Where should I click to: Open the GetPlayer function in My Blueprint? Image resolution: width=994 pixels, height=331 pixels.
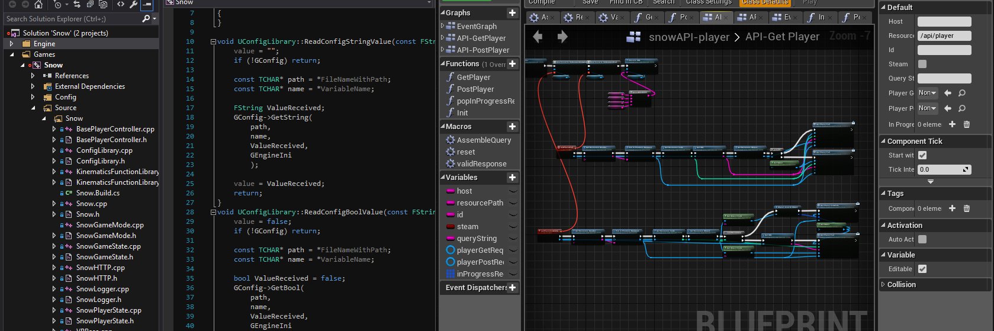point(474,77)
